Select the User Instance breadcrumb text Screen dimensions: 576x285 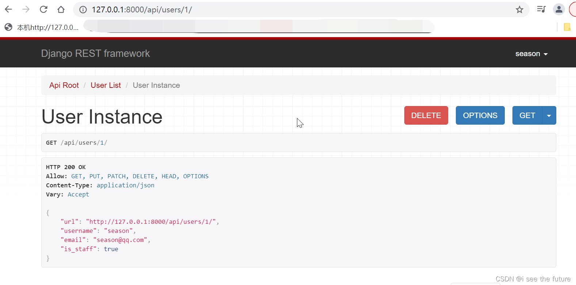coord(156,85)
